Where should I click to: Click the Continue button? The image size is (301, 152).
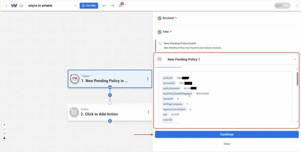click(227, 134)
